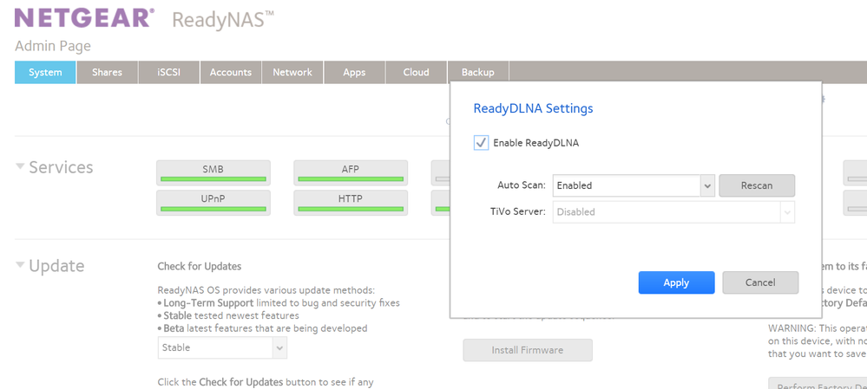Viewport: 867px width, 389px height.
Task: Select the Network tab
Action: (x=292, y=73)
